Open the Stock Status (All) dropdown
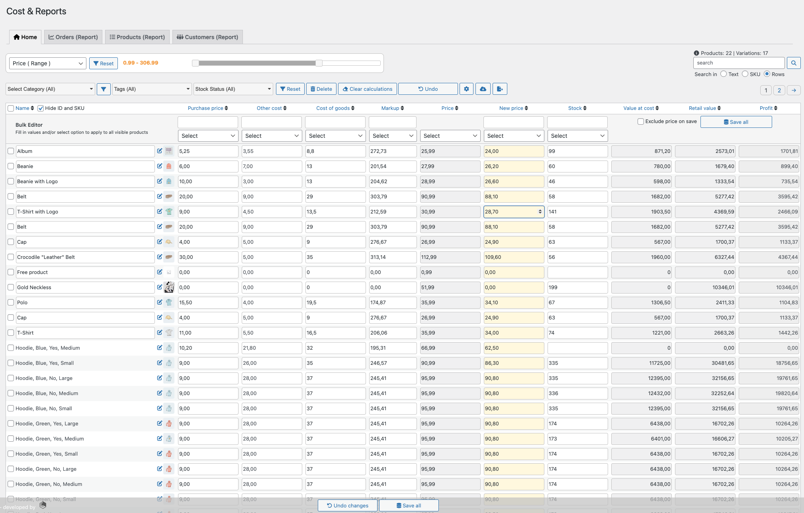The image size is (804, 513). pos(233,88)
